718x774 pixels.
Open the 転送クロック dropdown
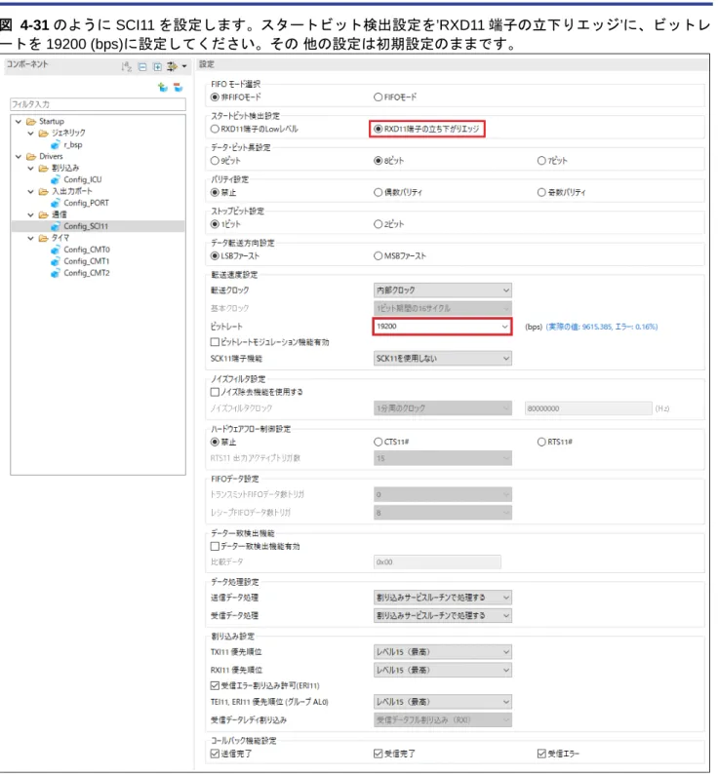(442, 290)
